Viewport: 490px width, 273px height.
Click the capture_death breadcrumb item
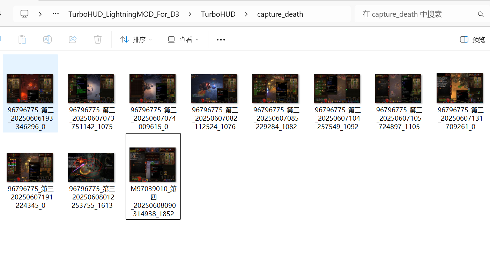pos(280,14)
